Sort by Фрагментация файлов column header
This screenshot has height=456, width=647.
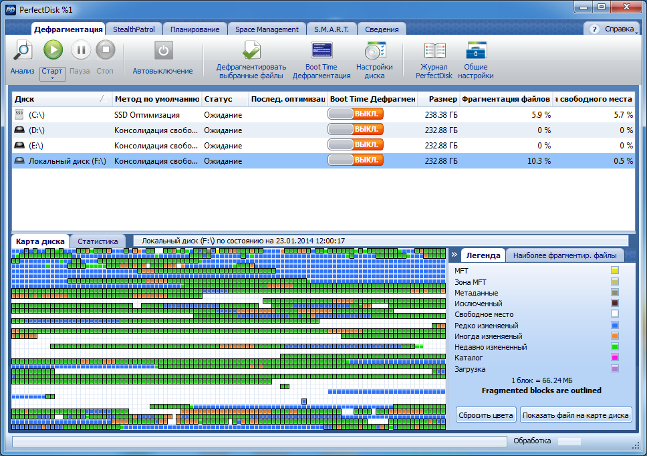click(506, 99)
